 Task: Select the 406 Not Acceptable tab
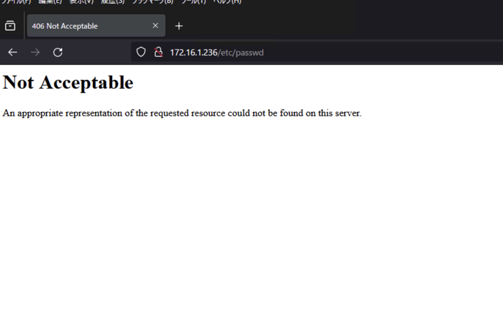coord(88,26)
